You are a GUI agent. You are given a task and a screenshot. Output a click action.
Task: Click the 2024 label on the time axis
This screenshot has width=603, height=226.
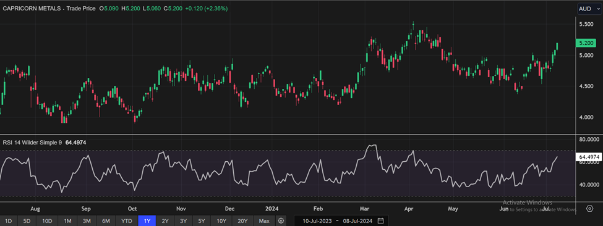coord(272,209)
